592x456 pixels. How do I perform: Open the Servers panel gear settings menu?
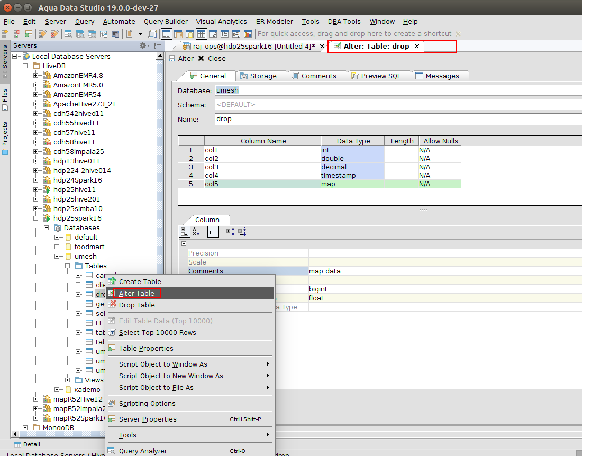144,45
